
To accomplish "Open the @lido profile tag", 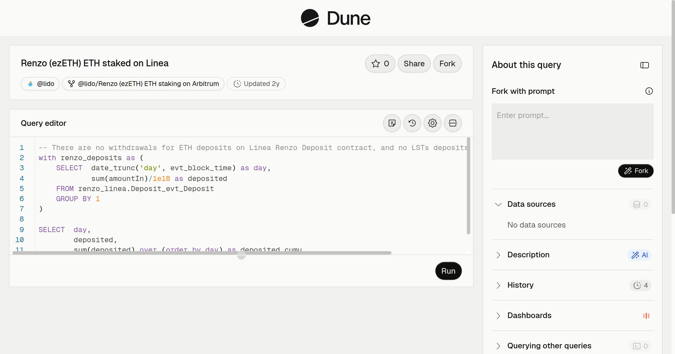I will click(40, 84).
